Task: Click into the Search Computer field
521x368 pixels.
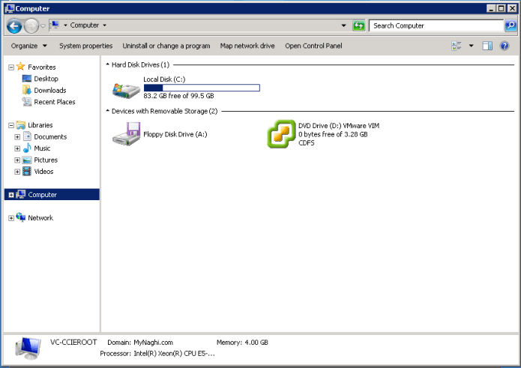Action: click(435, 25)
